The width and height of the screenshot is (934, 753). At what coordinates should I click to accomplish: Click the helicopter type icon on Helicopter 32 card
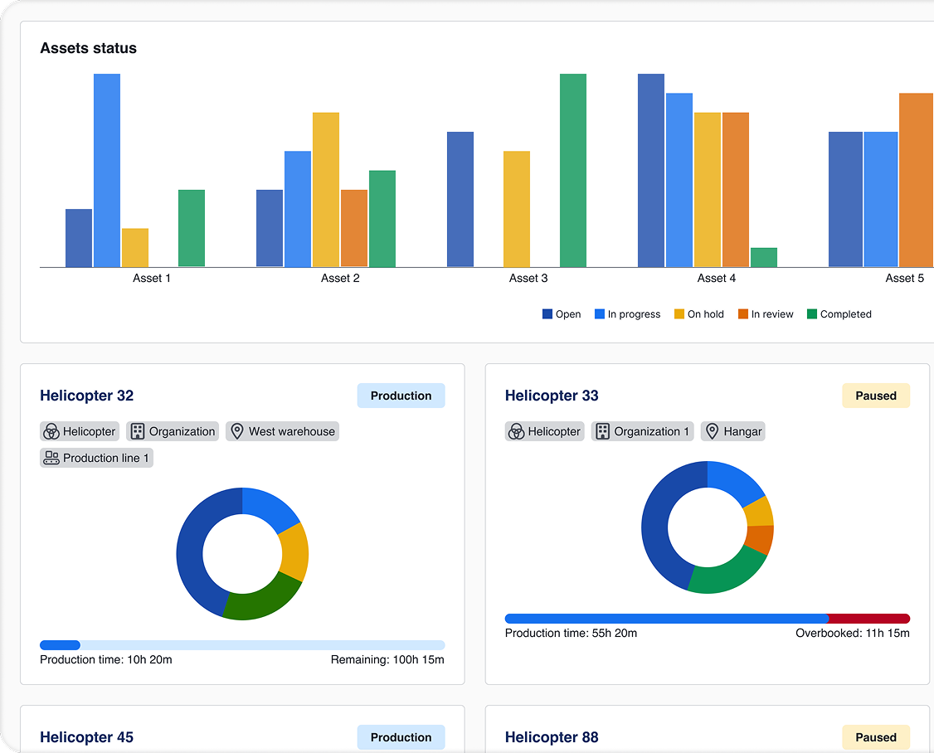coord(50,431)
